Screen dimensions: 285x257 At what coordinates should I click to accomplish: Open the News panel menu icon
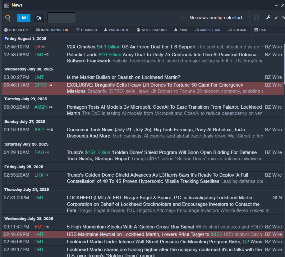[6, 5]
